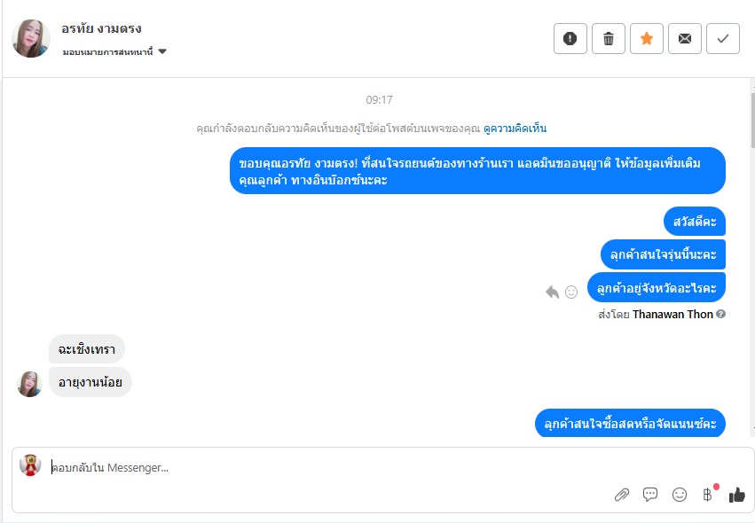Screen dimensions: 755x523
Task: Open อรทัย งามตรง profile picture in header
Action: pyautogui.click(x=31, y=38)
